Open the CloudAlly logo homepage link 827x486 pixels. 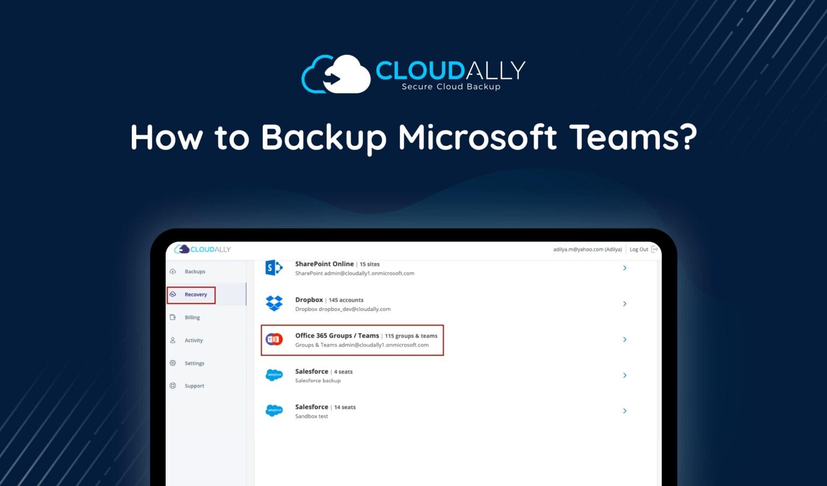202,249
